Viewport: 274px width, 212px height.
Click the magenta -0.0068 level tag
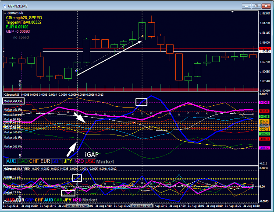pyautogui.click(x=264, y=148)
